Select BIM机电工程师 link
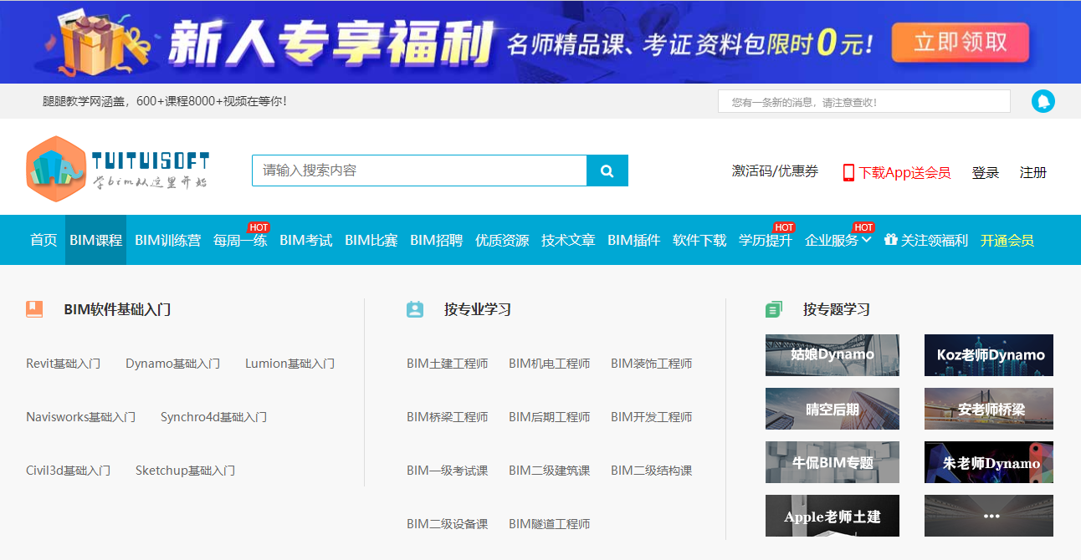Screen dimensions: 1081x560 pos(549,364)
